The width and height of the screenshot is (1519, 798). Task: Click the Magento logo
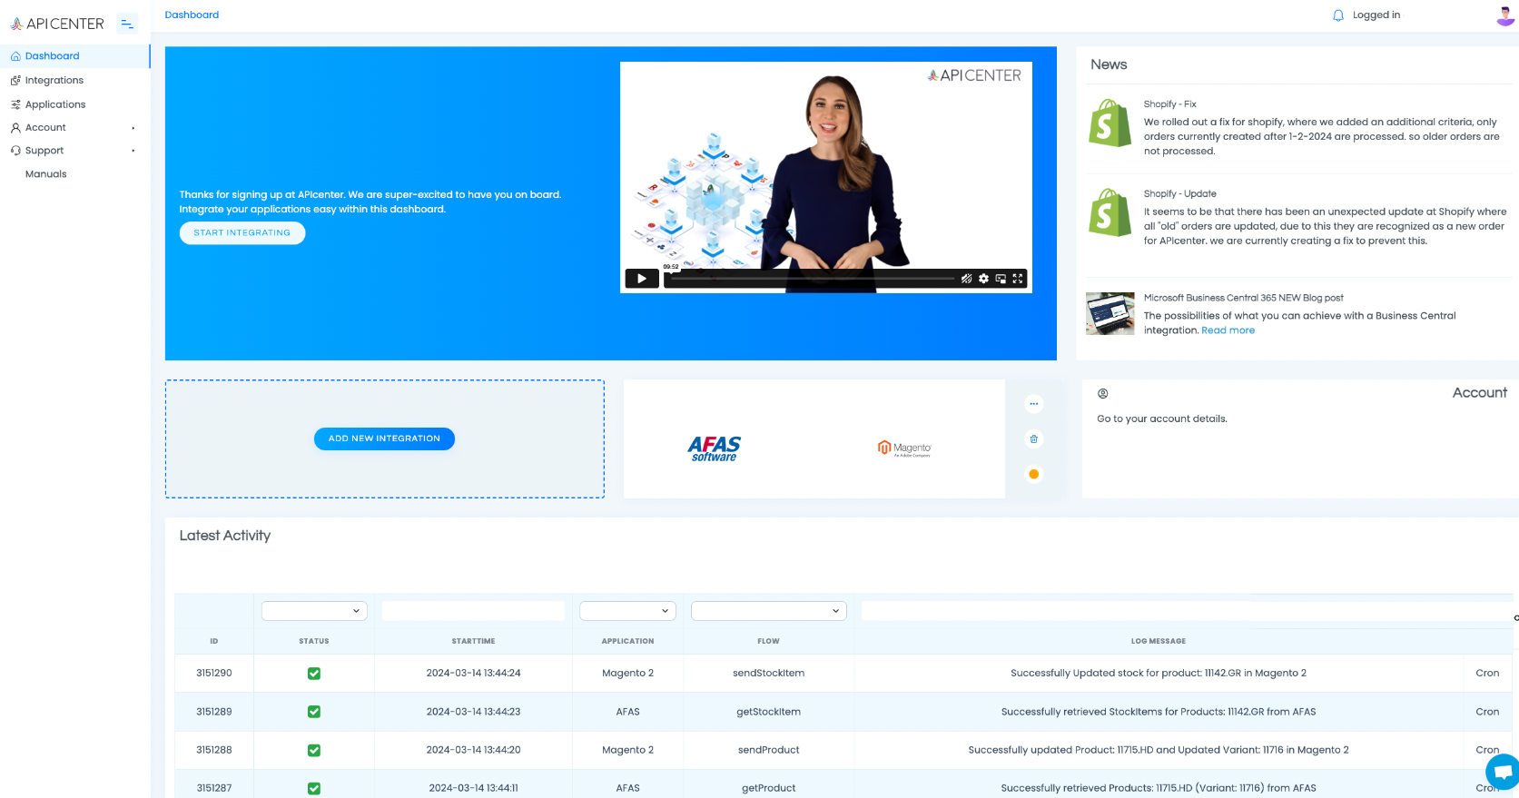pos(904,448)
